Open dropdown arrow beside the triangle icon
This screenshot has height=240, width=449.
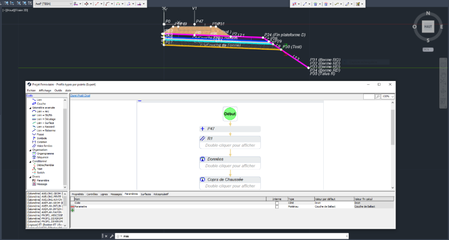click(133, 4)
